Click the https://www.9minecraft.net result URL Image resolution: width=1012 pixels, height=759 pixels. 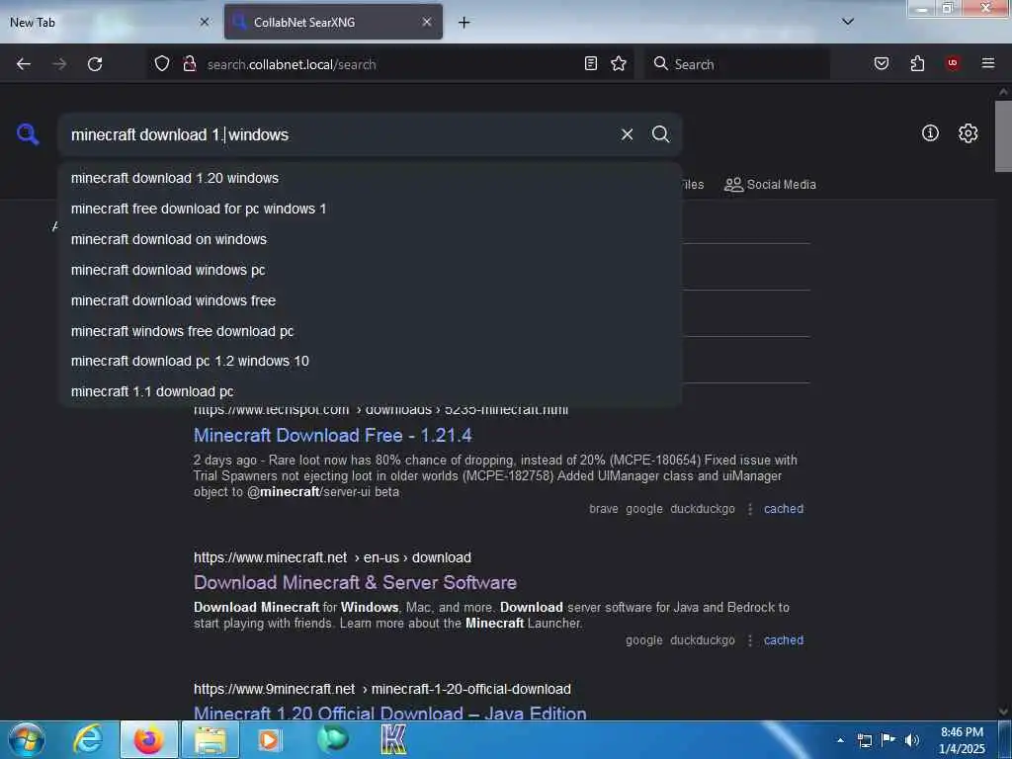pyautogui.click(x=382, y=689)
